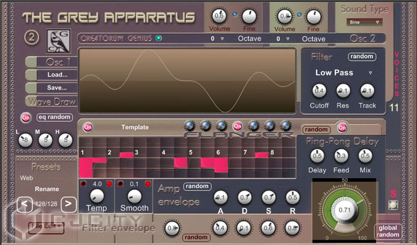This screenshot has width=417, height=245.
Task: Click the Amp envelope S knob
Action: pos(268,197)
